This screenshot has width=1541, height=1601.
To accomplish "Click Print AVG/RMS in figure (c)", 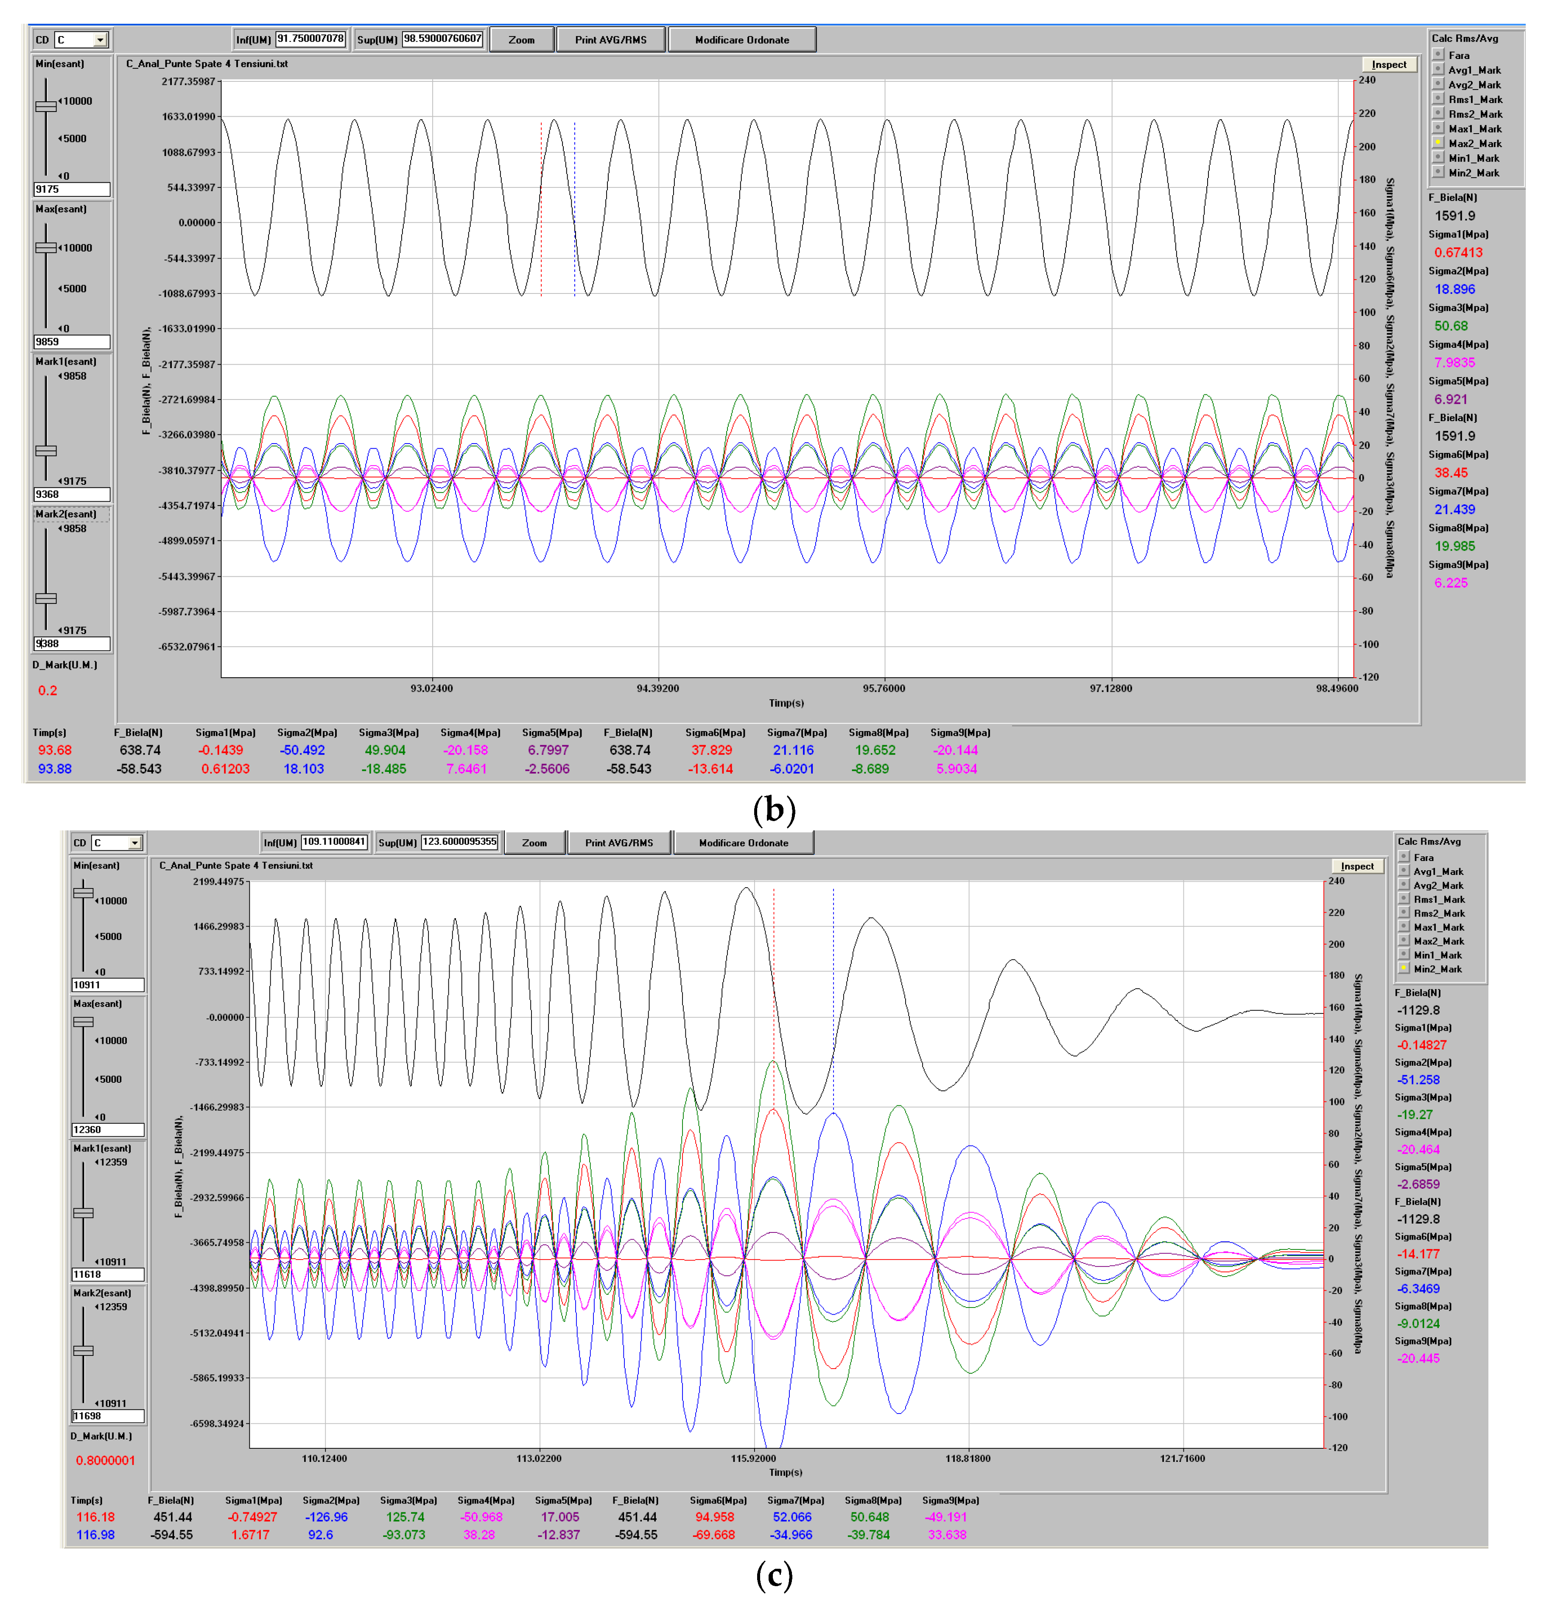I will coord(618,842).
